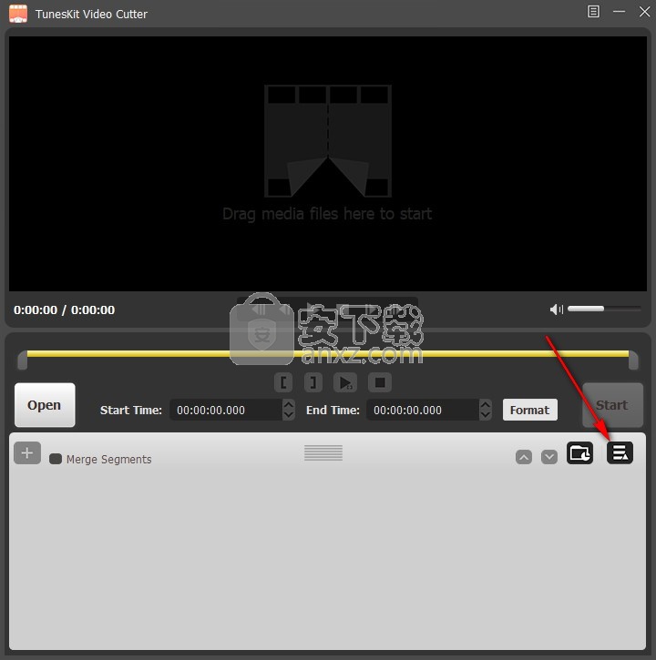Viewport: 656px width, 660px height.
Task: Open the output folder history icon
Action: [579, 453]
